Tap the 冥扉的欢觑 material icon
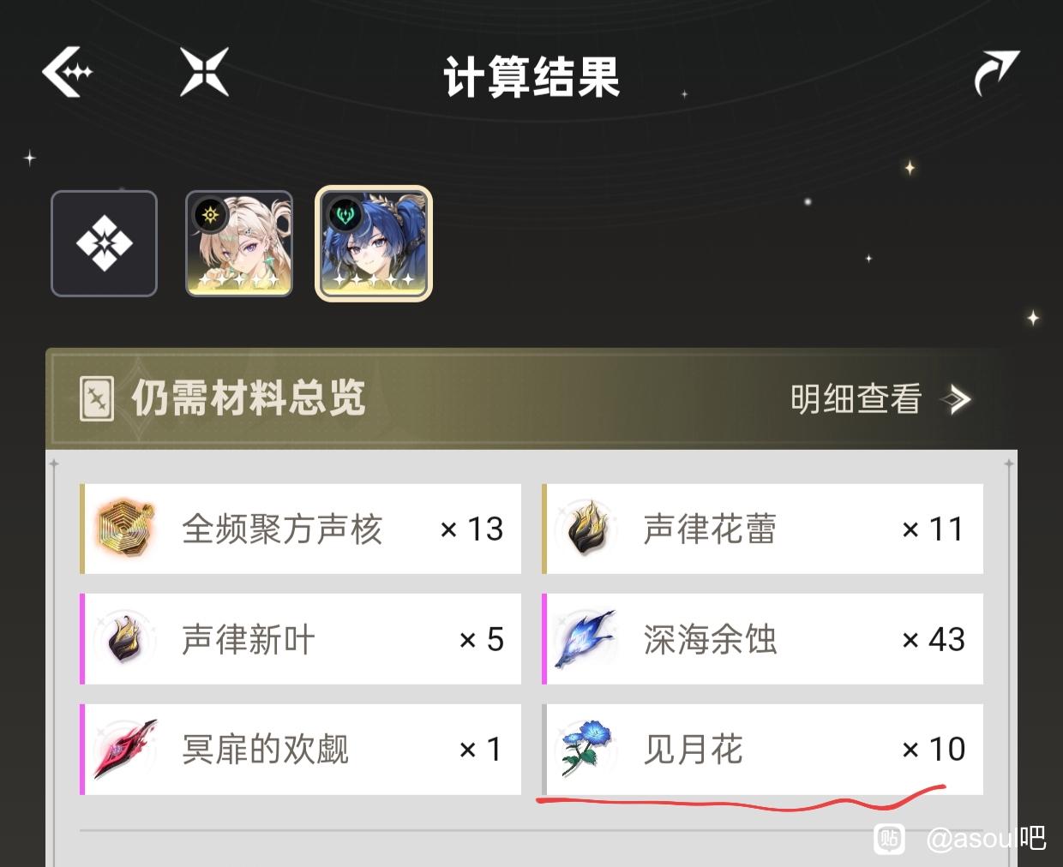This screenshot has width=1063, height=867. [x=126, y=749]
